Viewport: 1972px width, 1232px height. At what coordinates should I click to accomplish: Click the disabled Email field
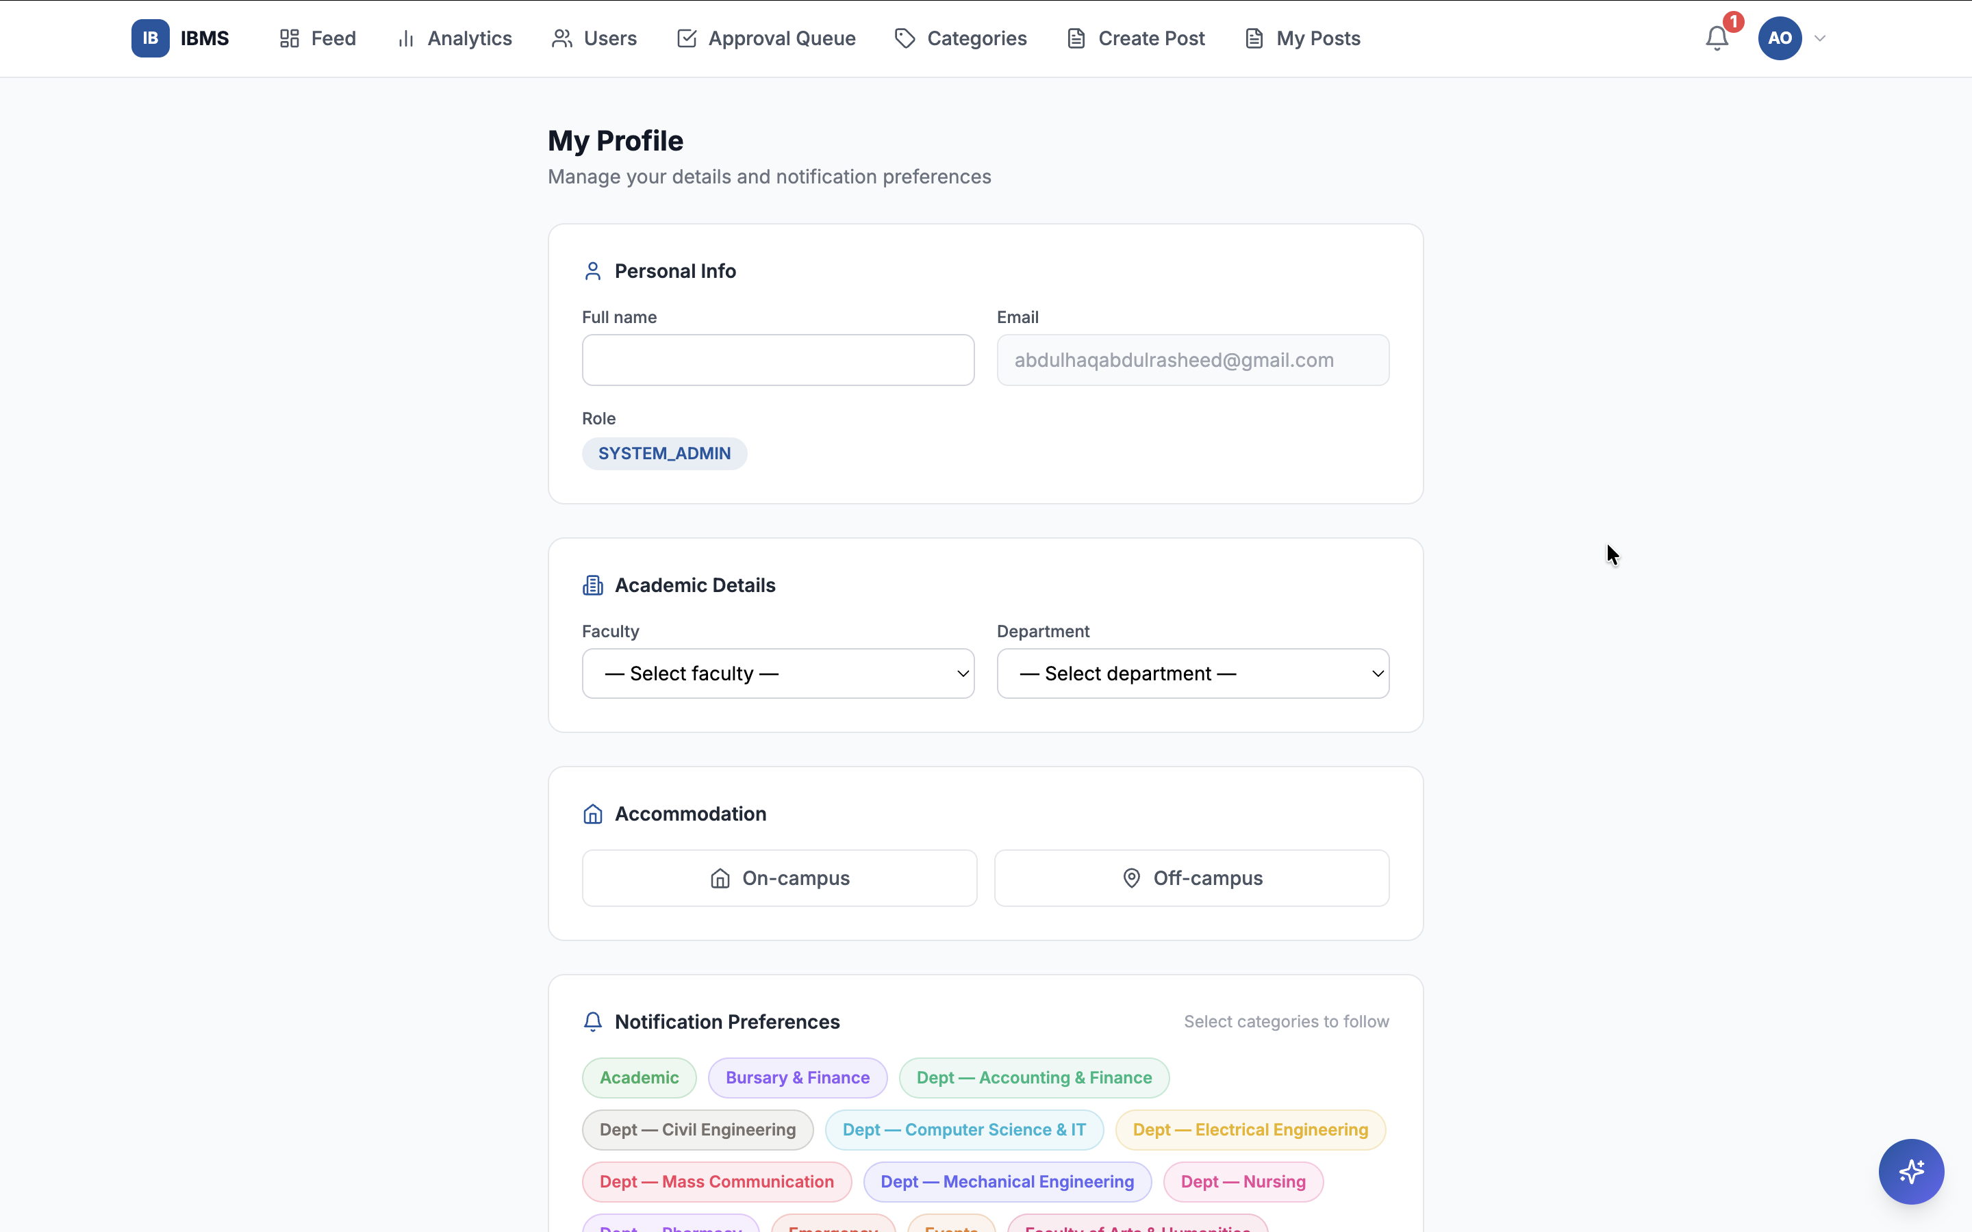pyautogui.click(x=1192, y=359)
